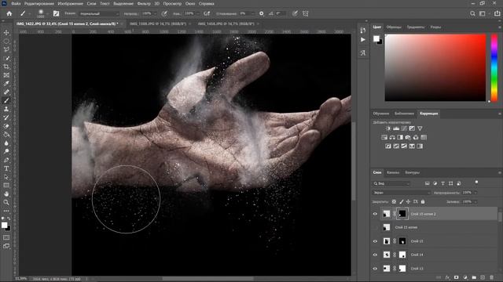Select the Frame tool
This screenshot has width=503, height=282.
(6, 75)
